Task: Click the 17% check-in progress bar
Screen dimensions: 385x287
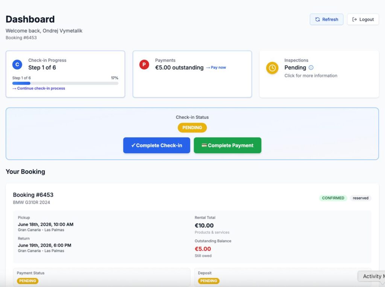Action: 65,83
